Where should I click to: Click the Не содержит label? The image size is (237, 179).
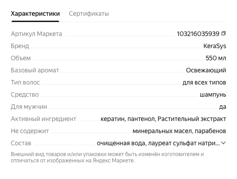30,131
